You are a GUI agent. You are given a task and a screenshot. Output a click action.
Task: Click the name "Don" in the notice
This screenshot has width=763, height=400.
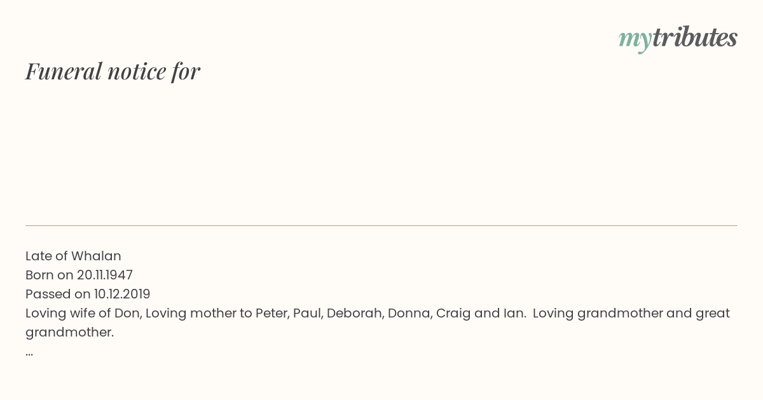coord(127,313)
